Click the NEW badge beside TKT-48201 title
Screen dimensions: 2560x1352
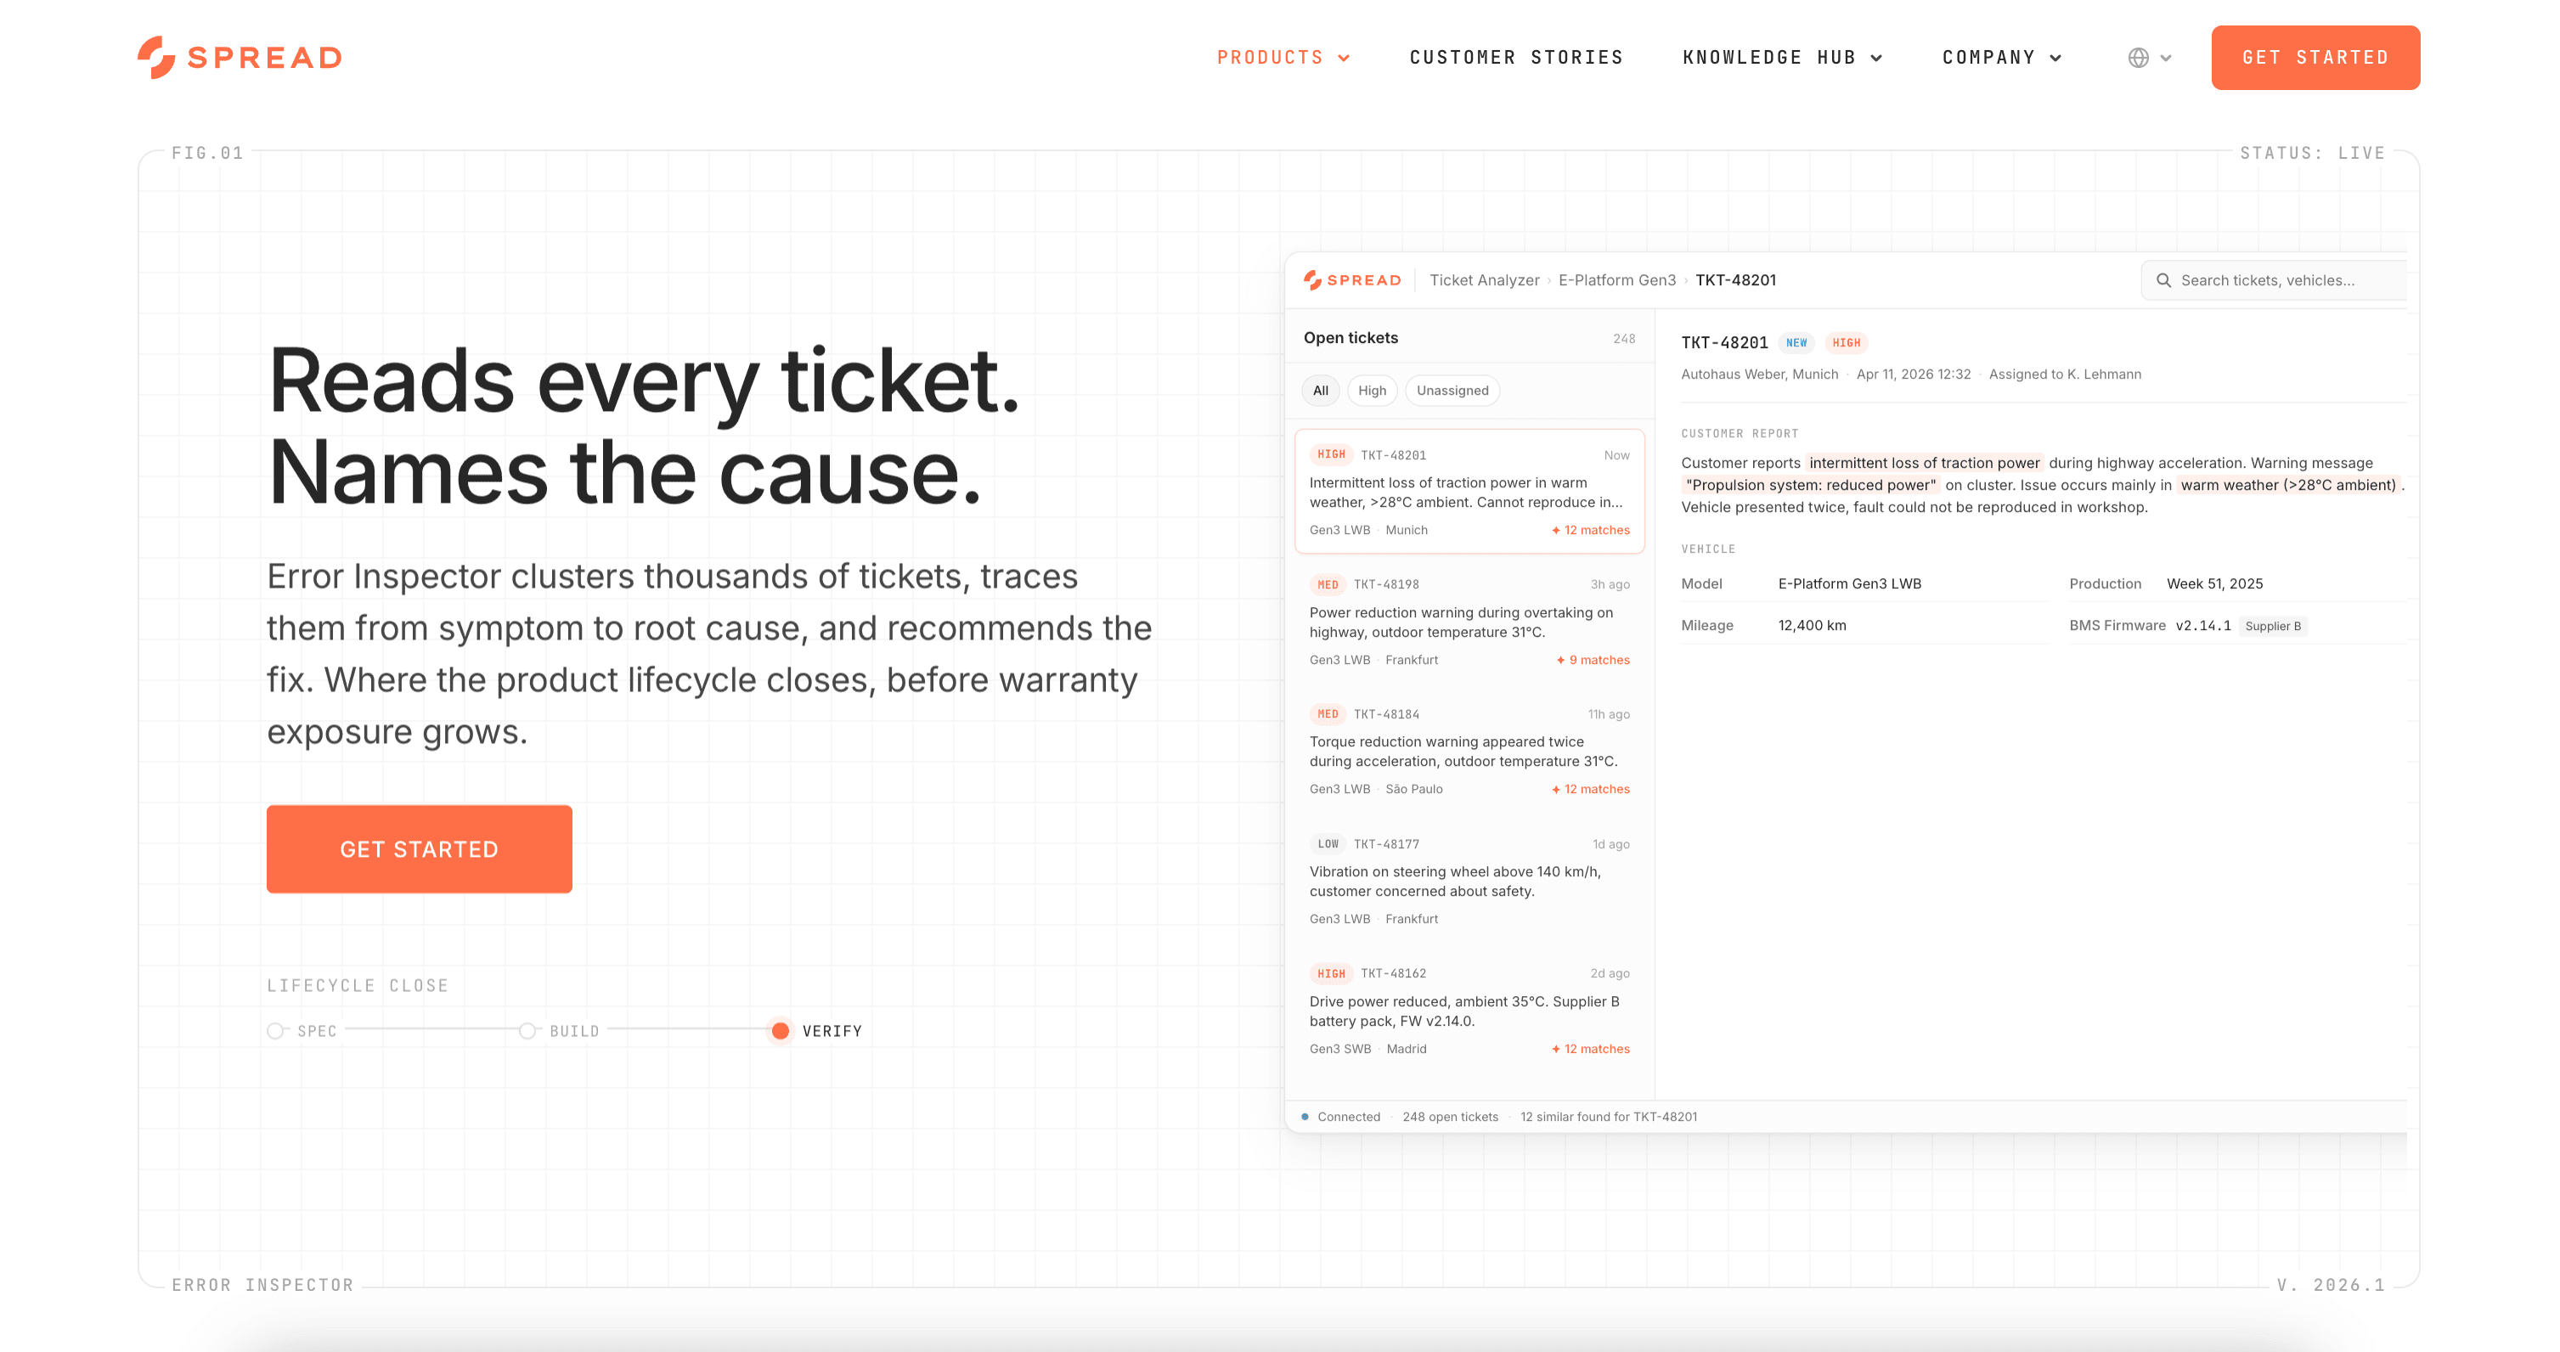pyautogui.click(x=1796, y=343)
